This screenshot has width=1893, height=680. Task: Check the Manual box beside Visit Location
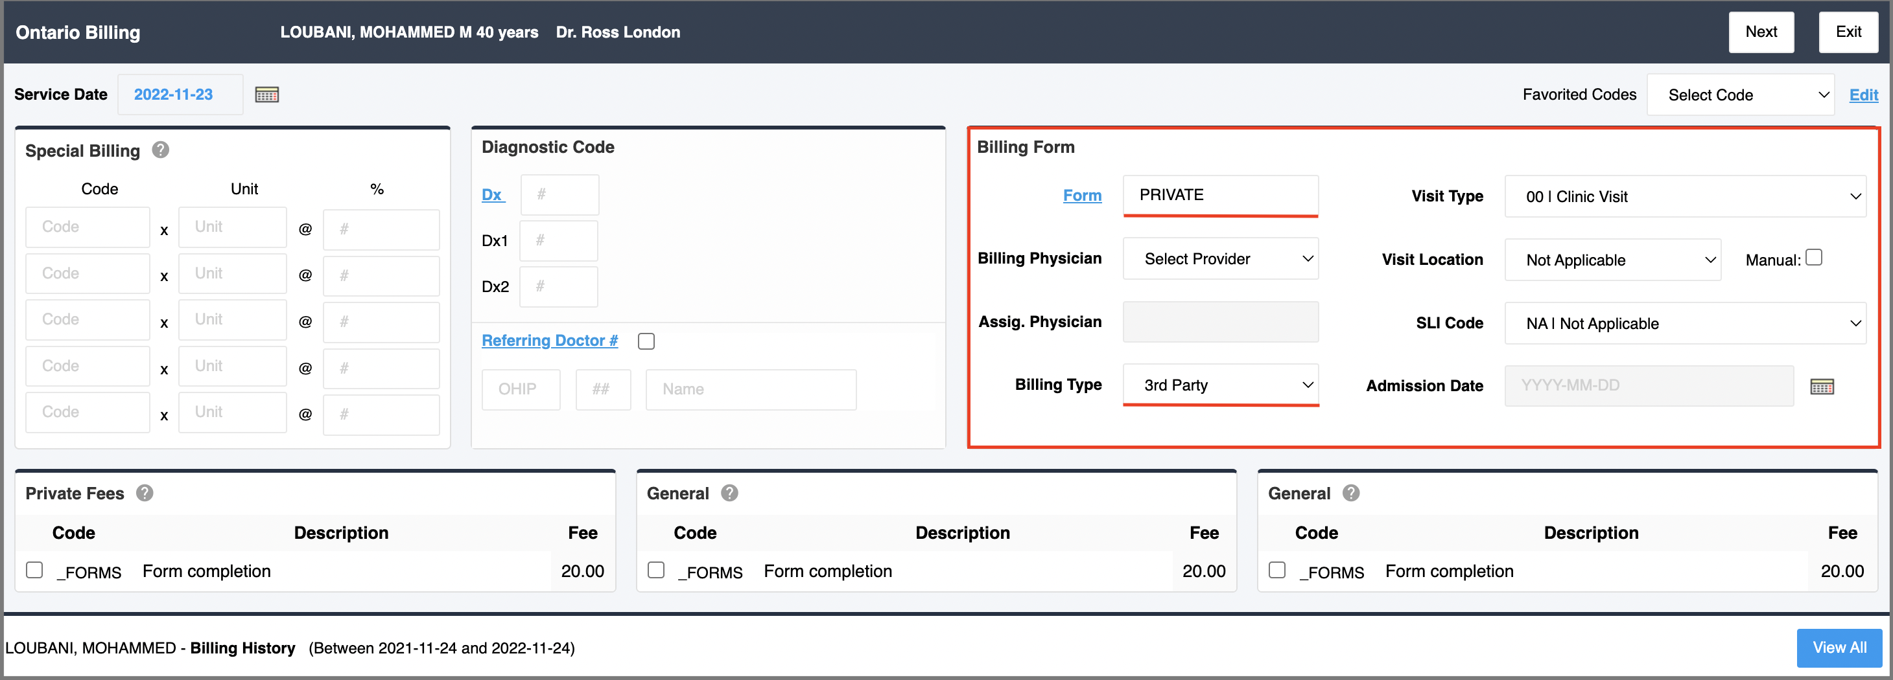click(1815, 257)
